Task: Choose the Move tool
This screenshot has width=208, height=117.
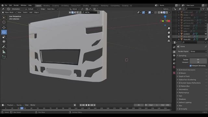Action: point(4,28)
